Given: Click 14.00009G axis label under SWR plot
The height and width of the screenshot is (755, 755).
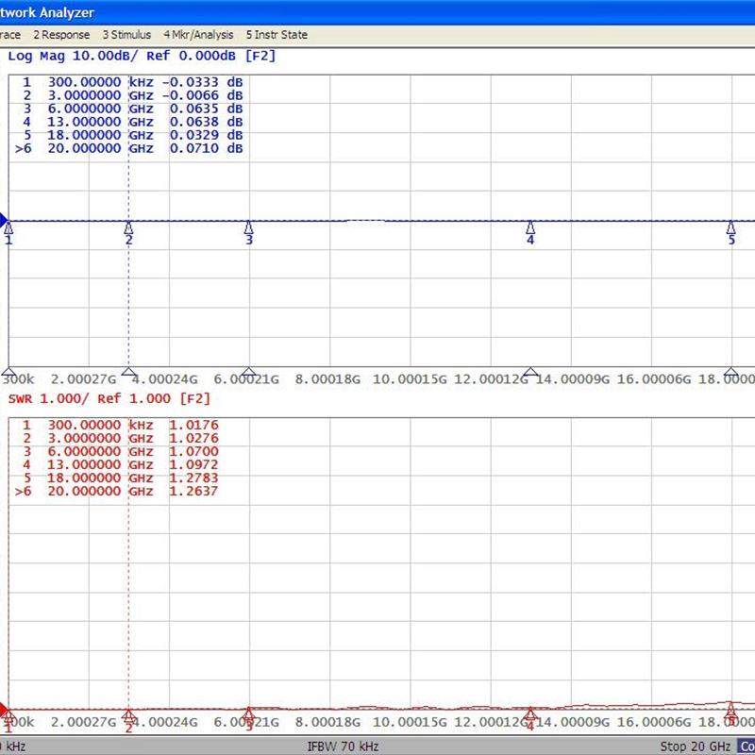Looking at the screenshot, I should pos(573,722).
